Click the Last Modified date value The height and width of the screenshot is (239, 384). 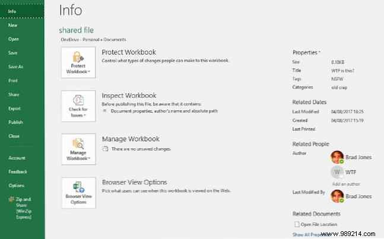[x=347, y=112]
